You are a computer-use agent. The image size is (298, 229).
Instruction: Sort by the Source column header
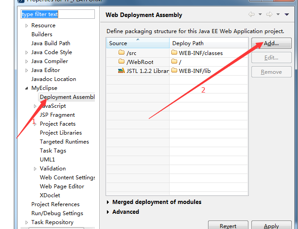[x=138, y=43]
